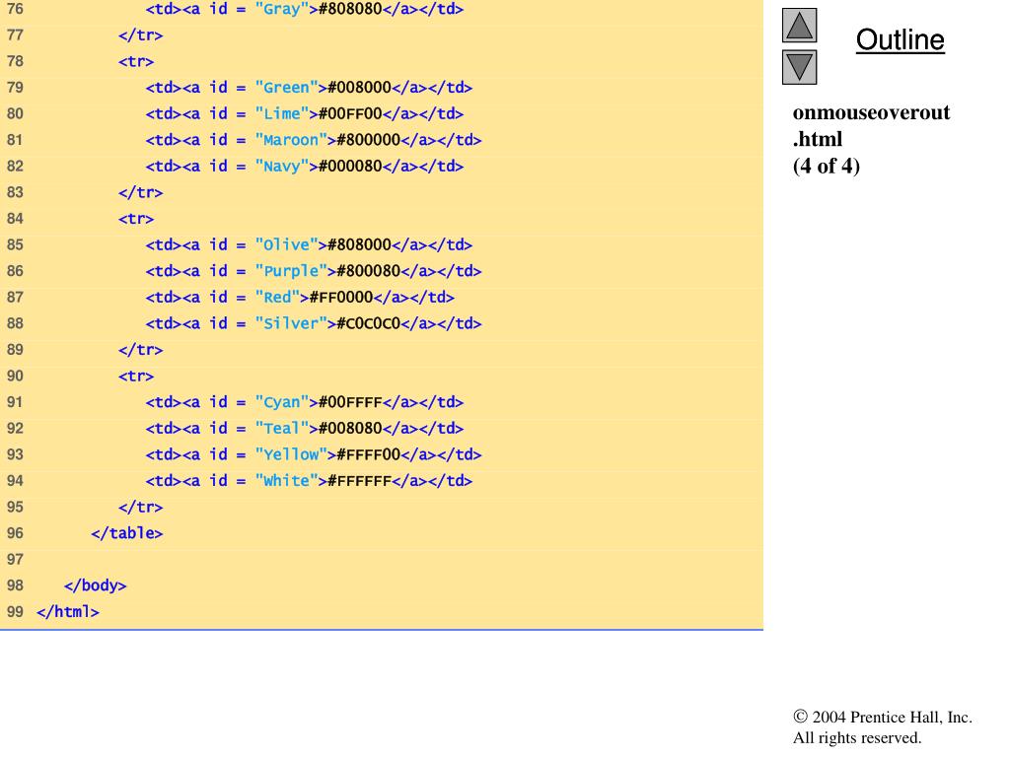Open the Outline link
The height and width of the screenshot is (757, 1010).
[900, 39]
